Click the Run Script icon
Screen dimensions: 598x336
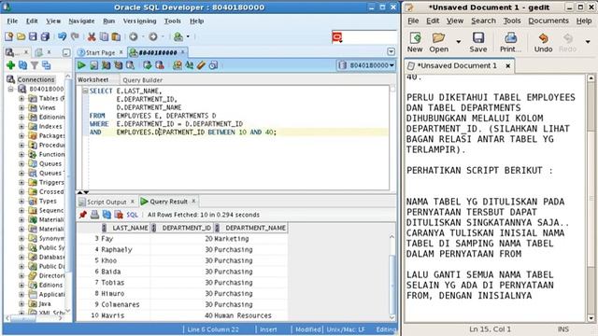coord(93,65)
